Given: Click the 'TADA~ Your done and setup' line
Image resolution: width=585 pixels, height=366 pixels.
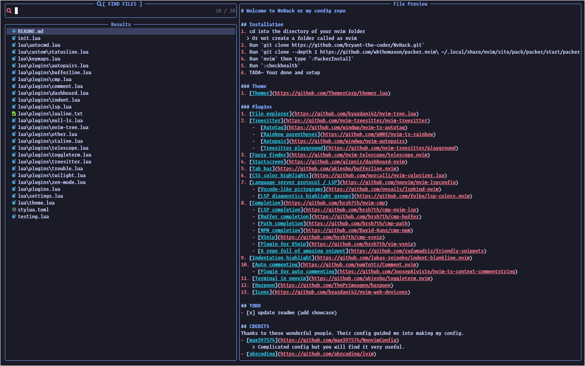Looking at the screenshot, I should pos(280,73).
